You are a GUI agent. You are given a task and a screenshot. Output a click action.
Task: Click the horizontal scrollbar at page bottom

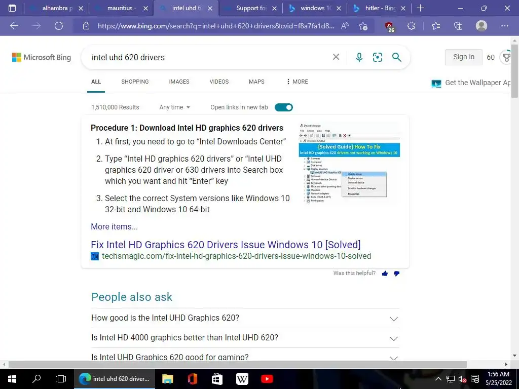coord(237,364)
